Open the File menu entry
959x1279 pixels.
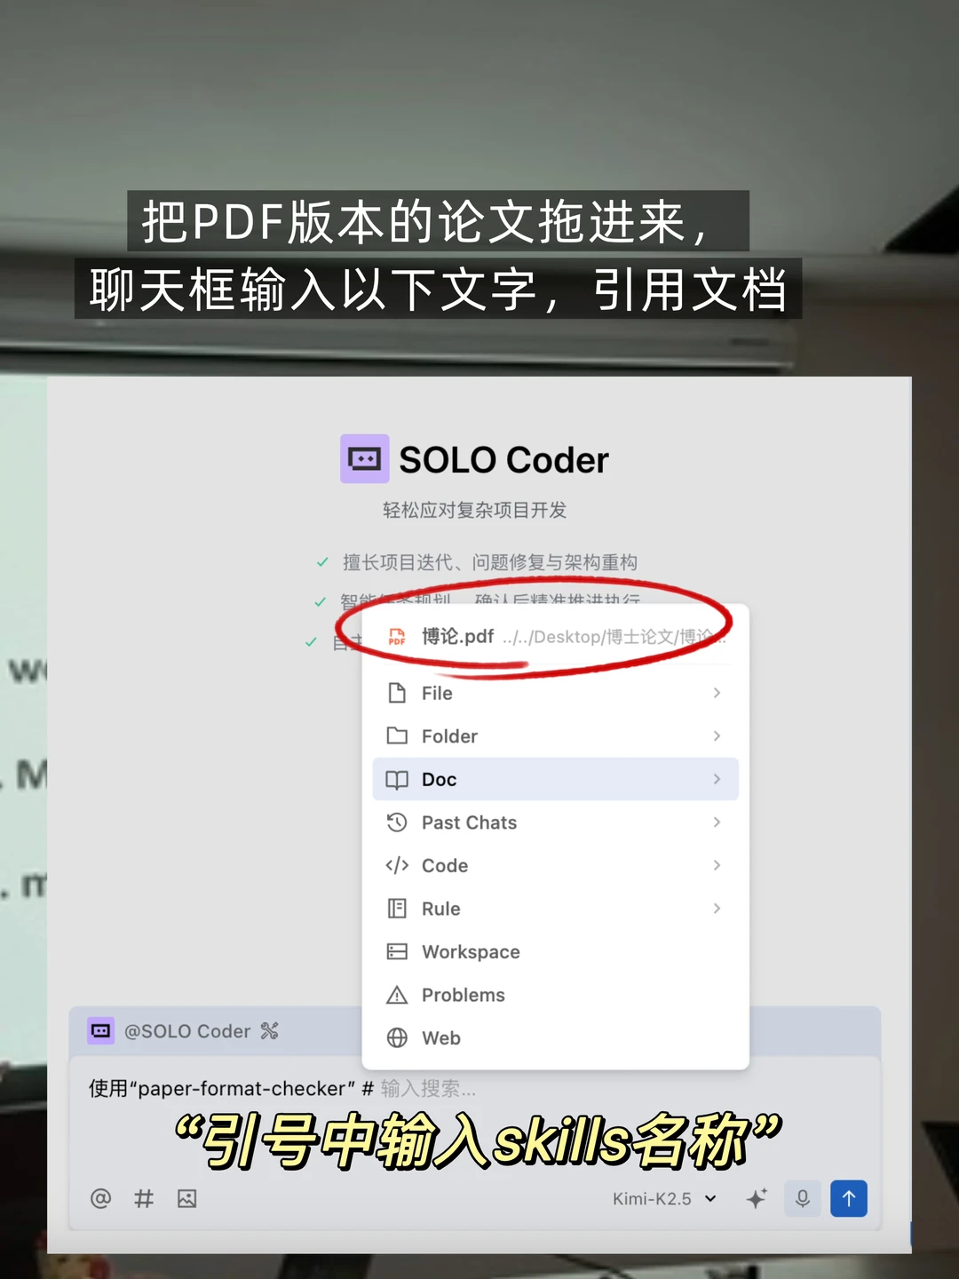click(x=556, y=693)
